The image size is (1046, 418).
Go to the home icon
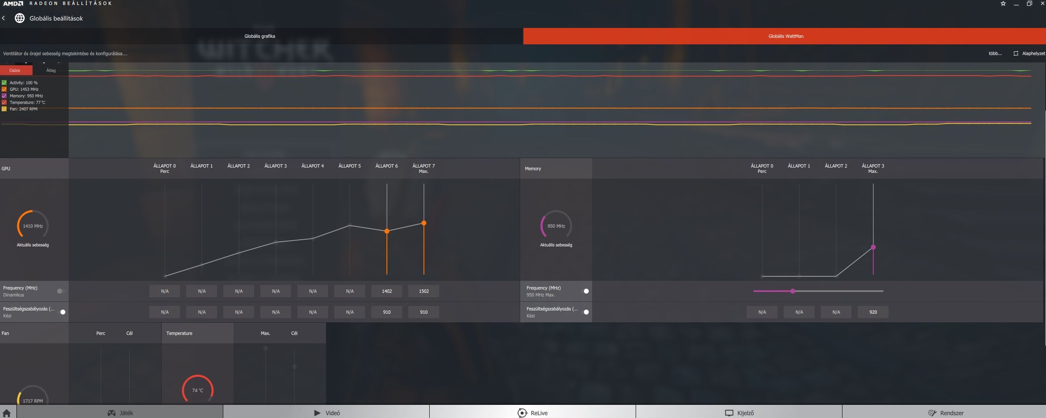tap(6, 412)
